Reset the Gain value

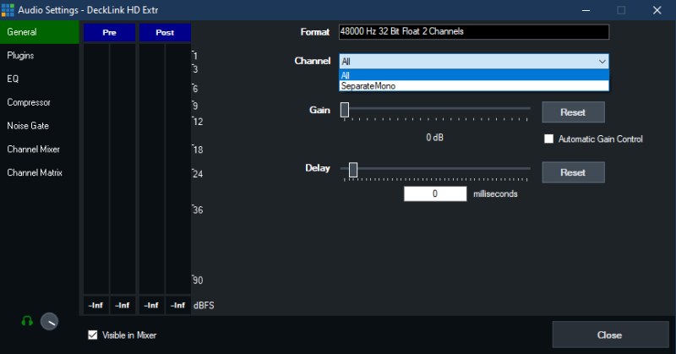572,112
